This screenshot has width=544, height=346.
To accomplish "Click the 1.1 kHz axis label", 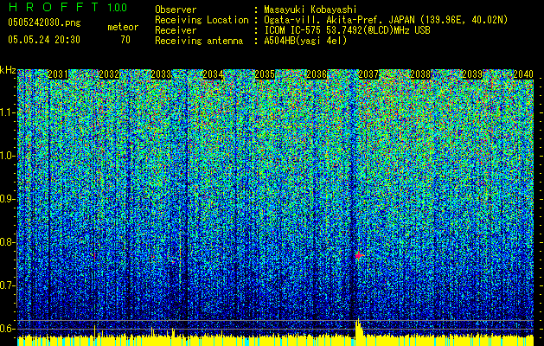I will (7, 112).
